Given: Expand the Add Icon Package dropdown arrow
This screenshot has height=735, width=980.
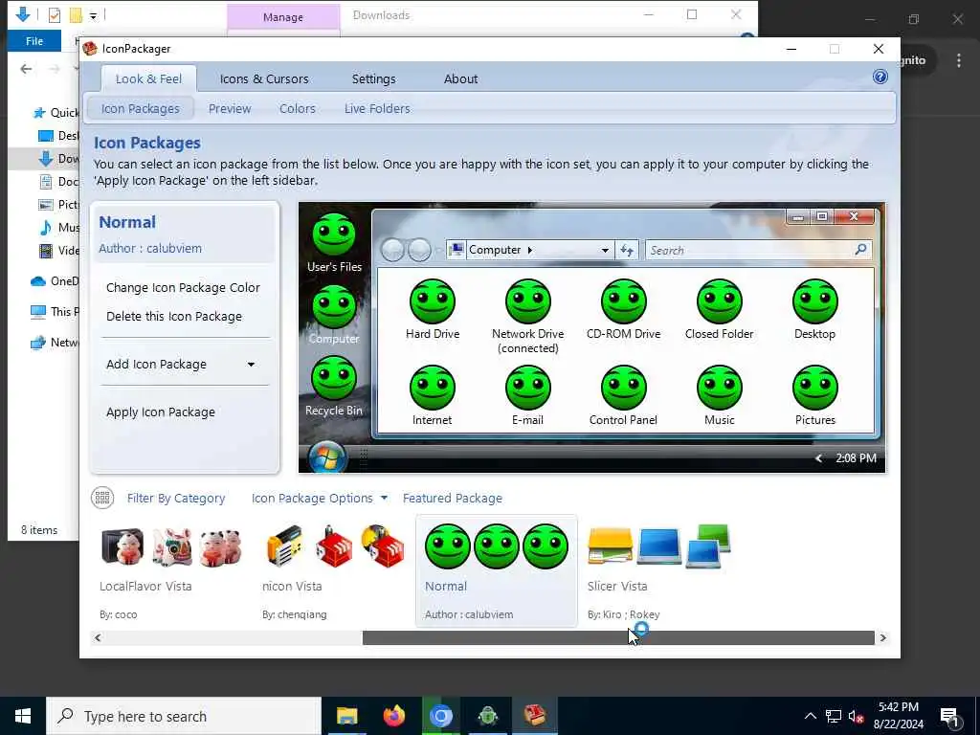Looking at the screenshot, I should [251, 365].
